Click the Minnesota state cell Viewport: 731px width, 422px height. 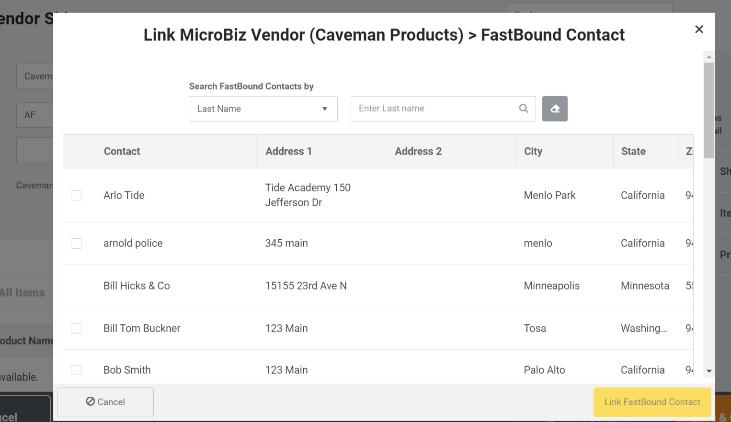tap(645, 286)
